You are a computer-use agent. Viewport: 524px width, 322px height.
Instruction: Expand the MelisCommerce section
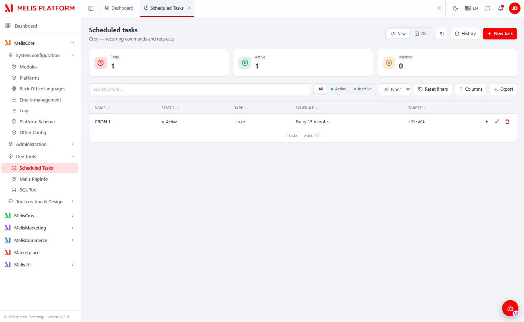(x=73, y=240)
